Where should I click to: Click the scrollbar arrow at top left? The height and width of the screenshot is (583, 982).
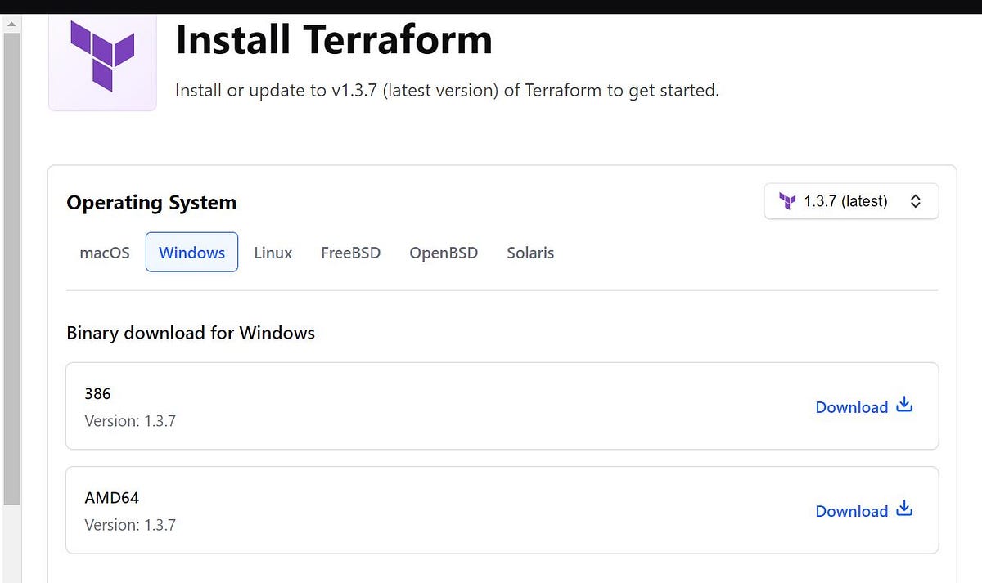pyautogui.click(x=11, y=23)
